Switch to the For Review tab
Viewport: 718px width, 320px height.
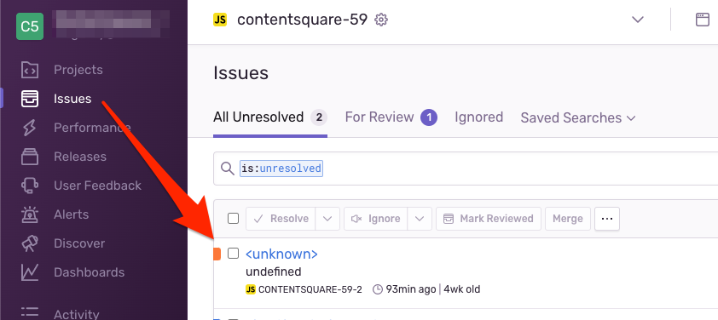tap(391, 117)
